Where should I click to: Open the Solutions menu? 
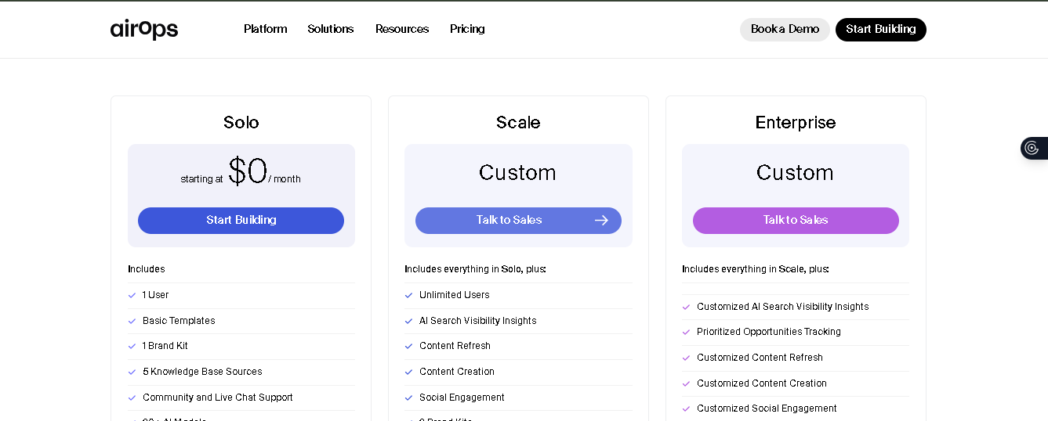point(331,29)
